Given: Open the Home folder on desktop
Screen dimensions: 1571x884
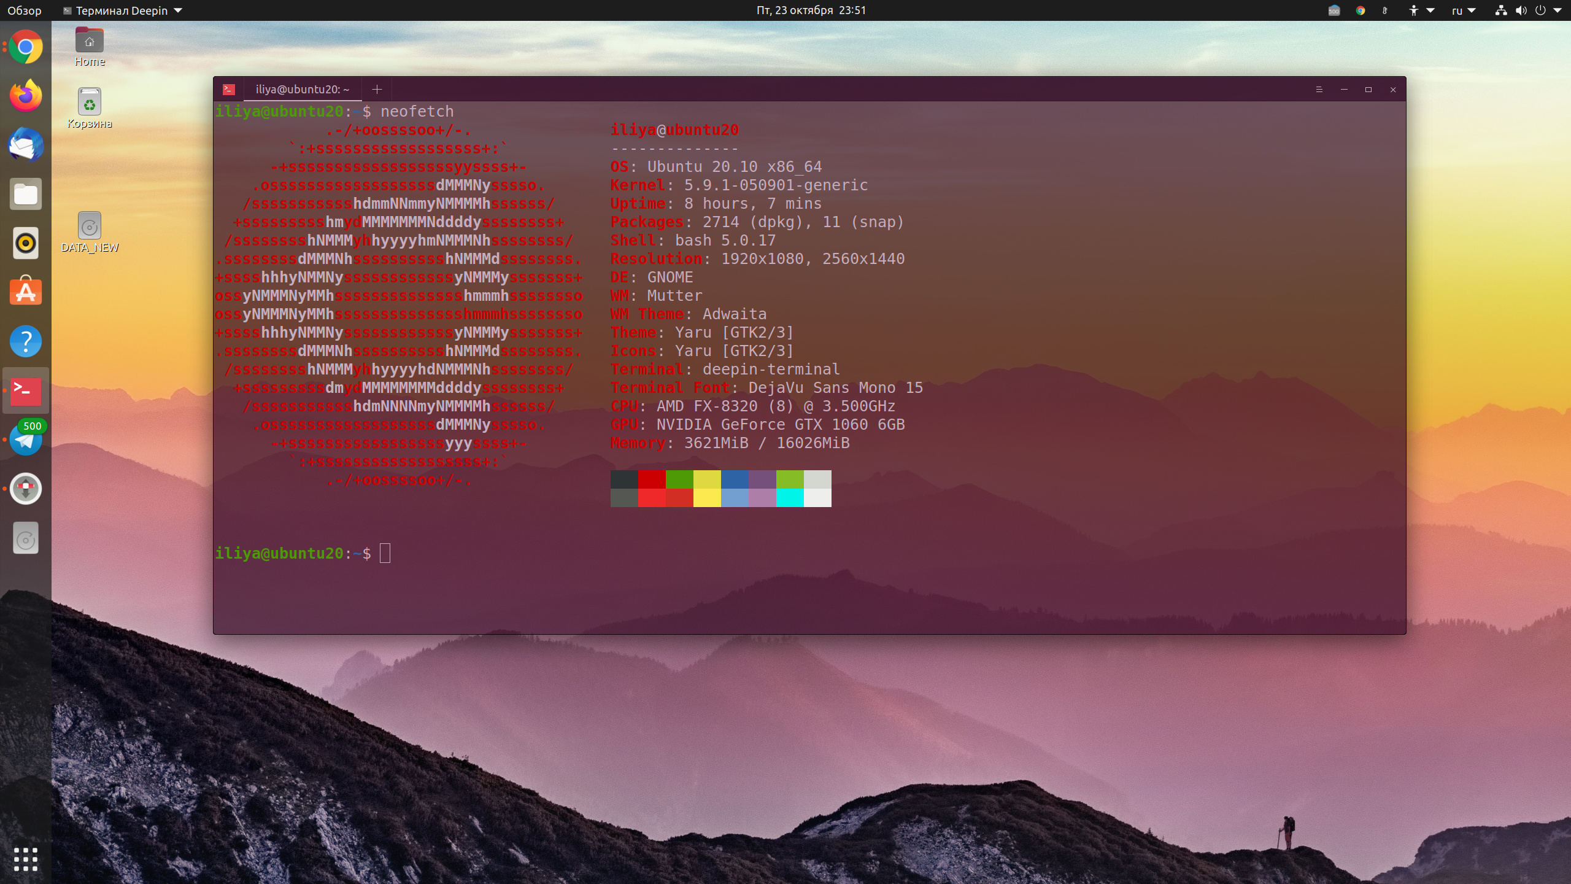Looking at the screenshot, I should 90,47.
